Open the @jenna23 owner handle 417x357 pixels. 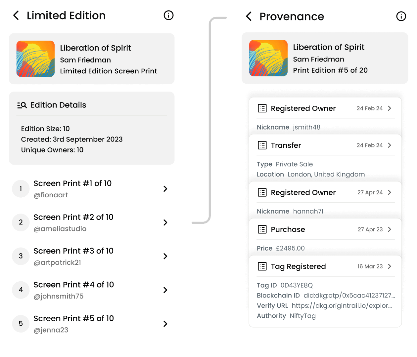pyautogui.click(x=51, y=330)
